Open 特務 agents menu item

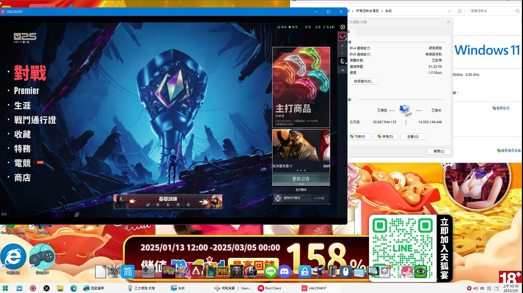point(22,149)
